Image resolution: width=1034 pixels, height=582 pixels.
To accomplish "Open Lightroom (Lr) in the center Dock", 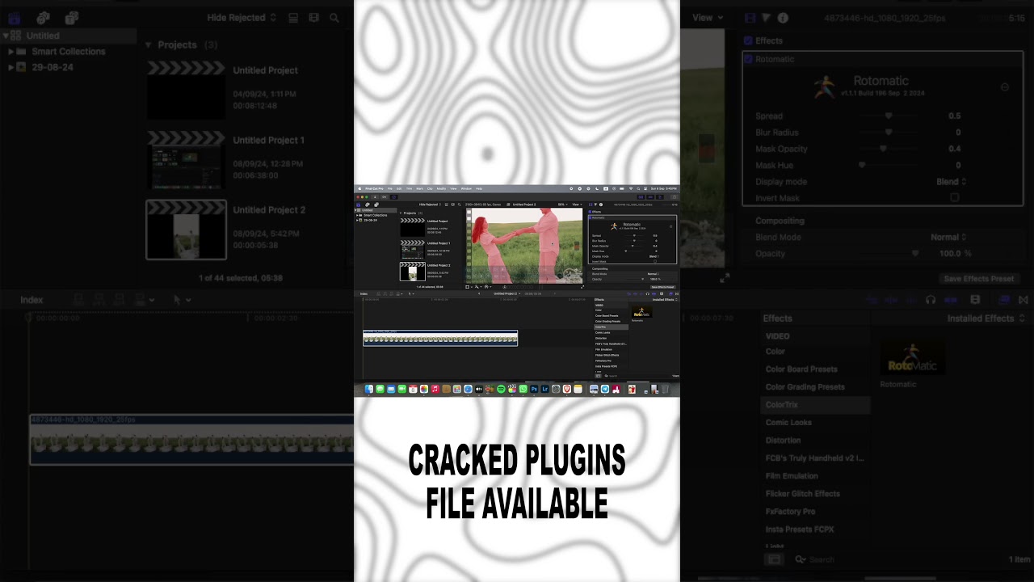I will pyautogui.click(x=545, y=389).
